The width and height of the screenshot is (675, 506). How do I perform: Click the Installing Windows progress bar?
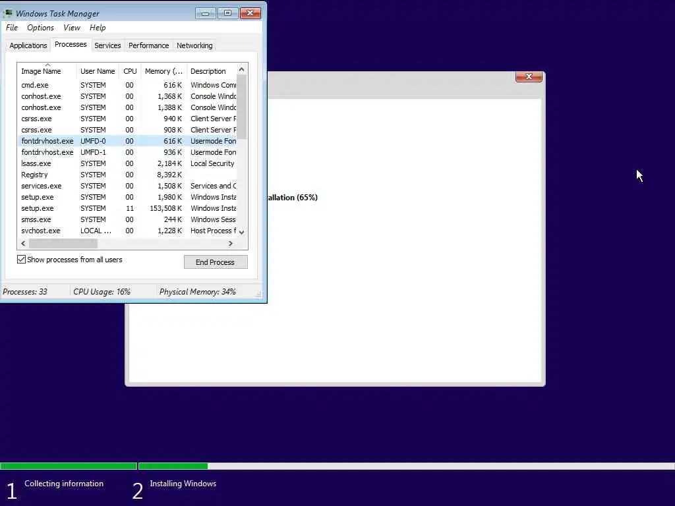coord(406,466)
